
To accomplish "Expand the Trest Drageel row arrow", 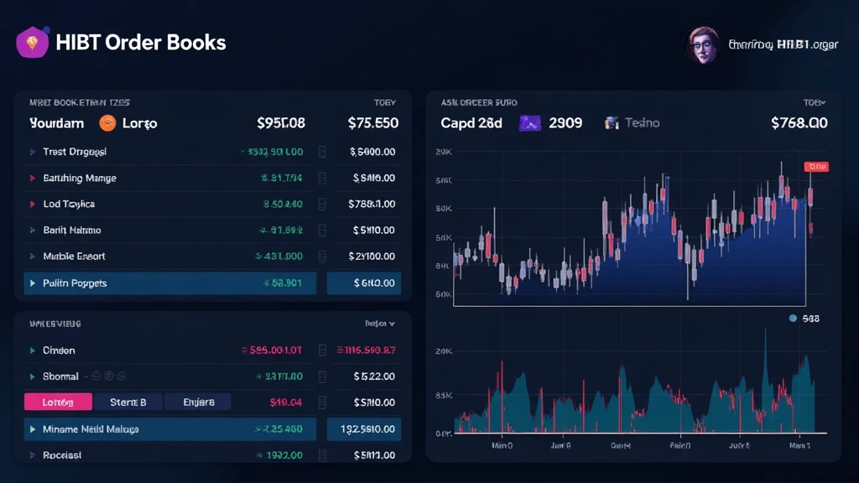I will pos(32,153).
